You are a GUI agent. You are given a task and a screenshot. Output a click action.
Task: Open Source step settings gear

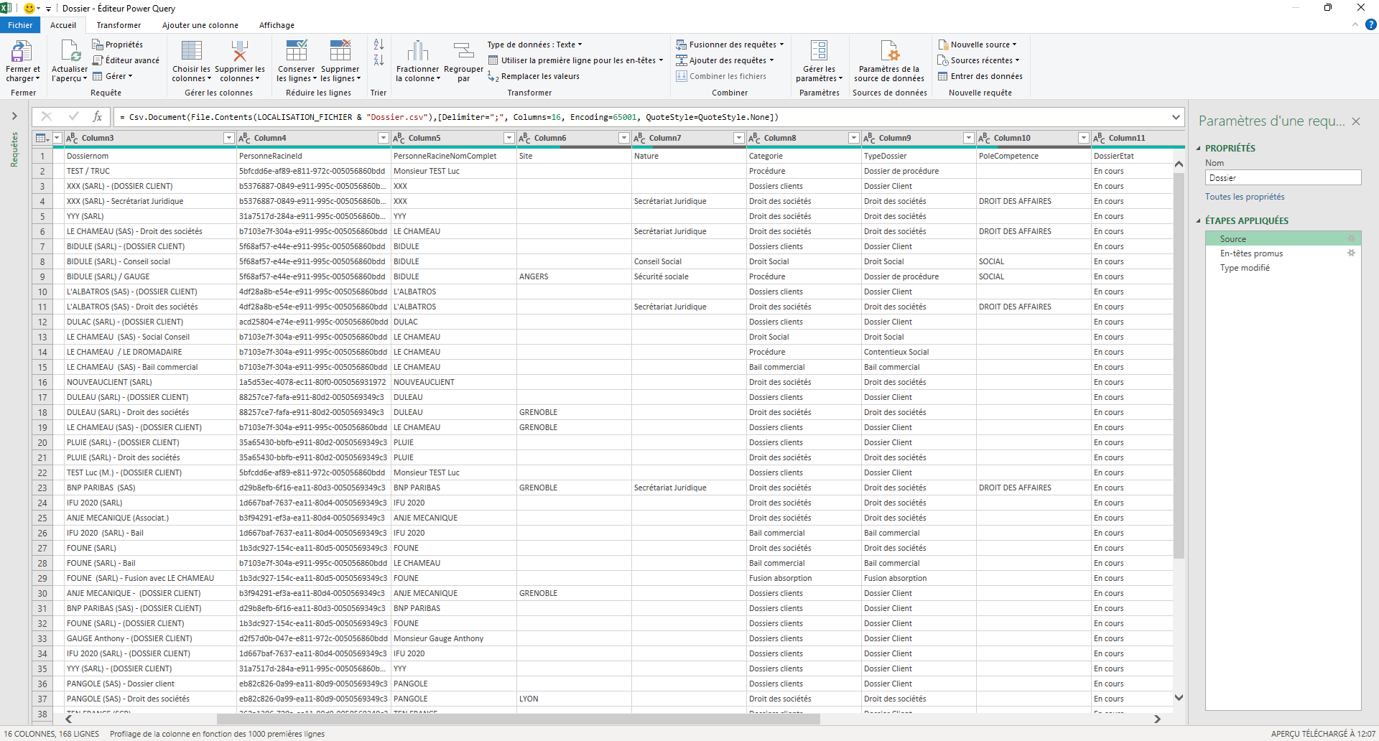click(1351, 238)
